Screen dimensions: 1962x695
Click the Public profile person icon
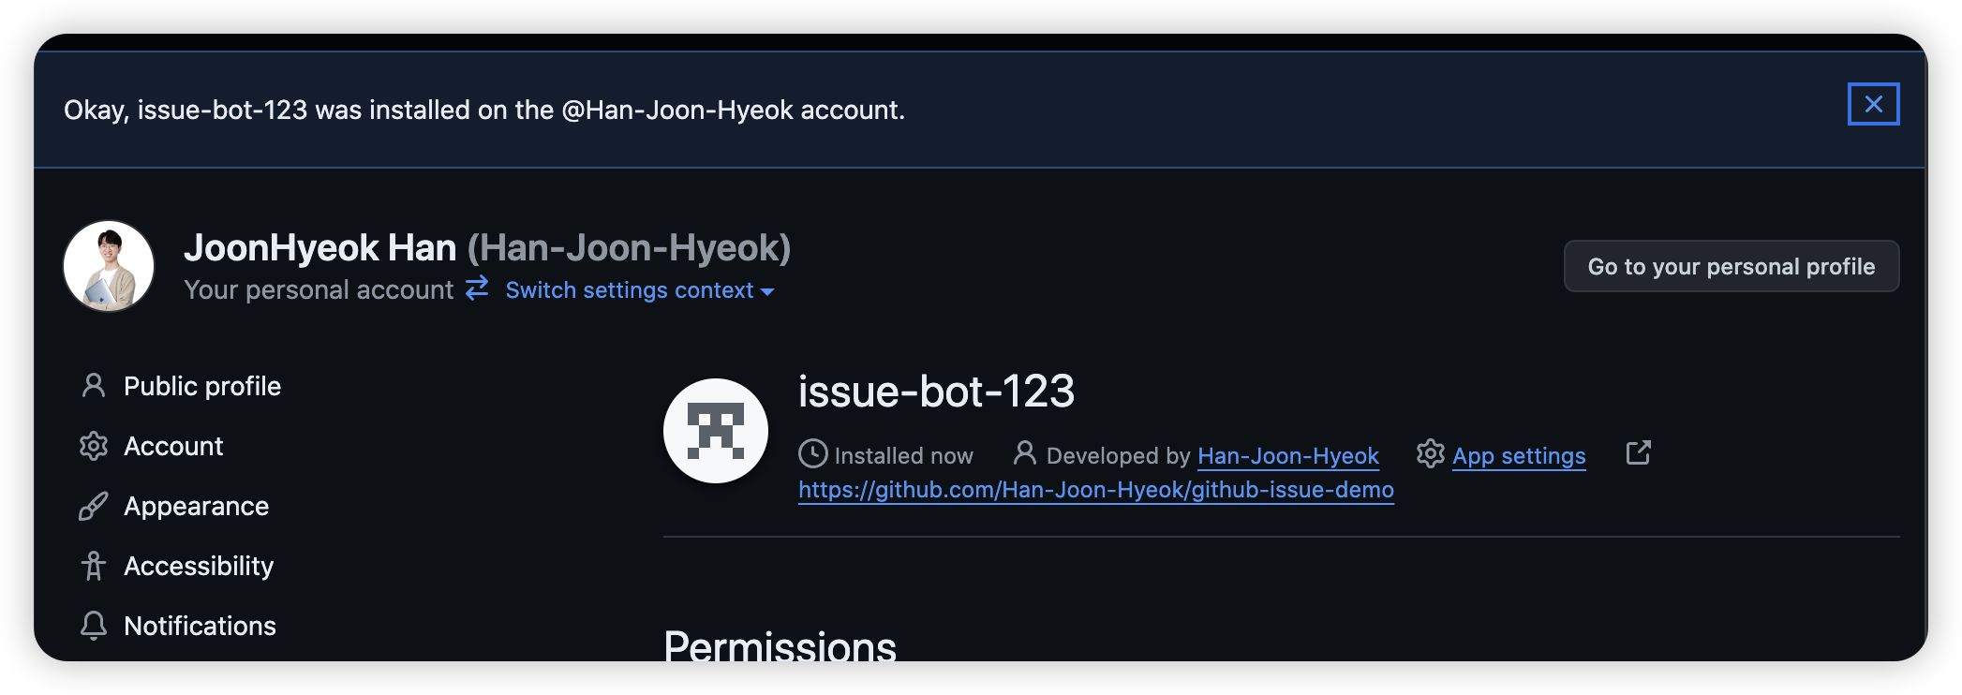tap(94, 385)
